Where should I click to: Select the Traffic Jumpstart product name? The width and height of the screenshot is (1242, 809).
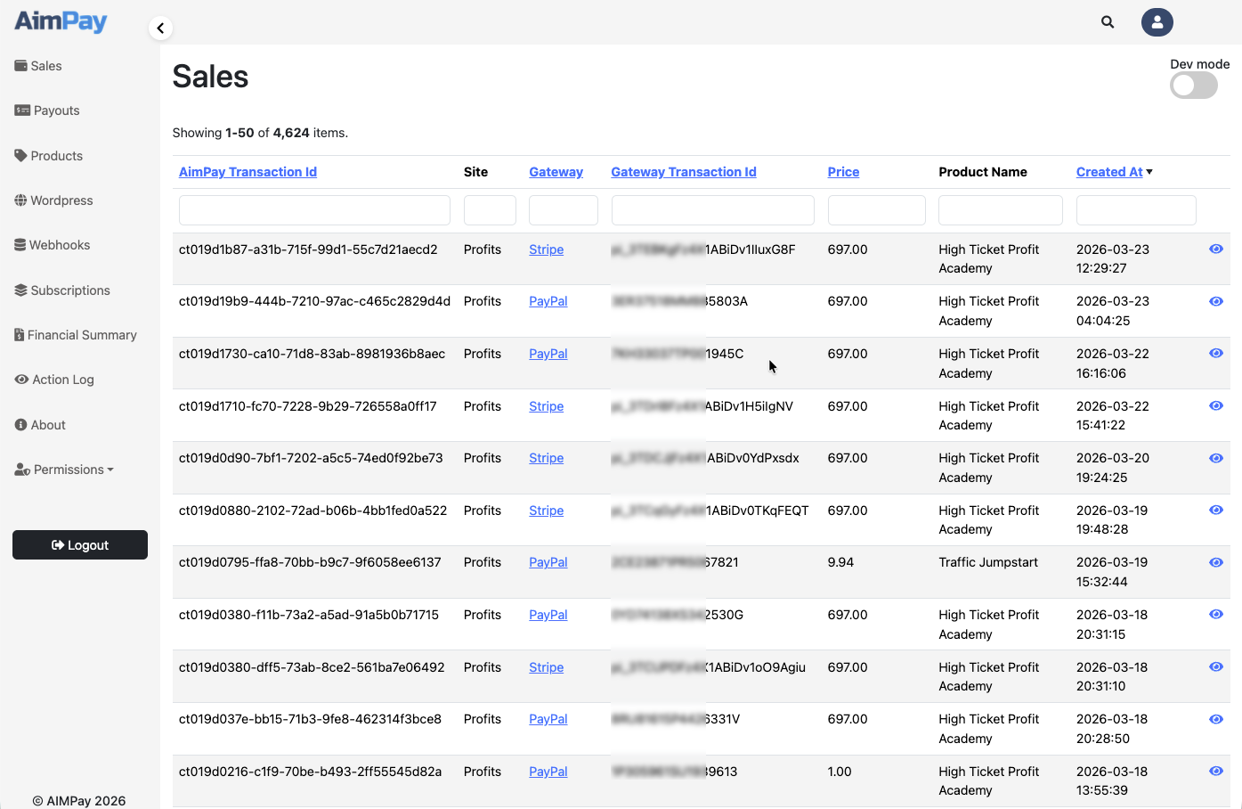(x=988, y=562)
